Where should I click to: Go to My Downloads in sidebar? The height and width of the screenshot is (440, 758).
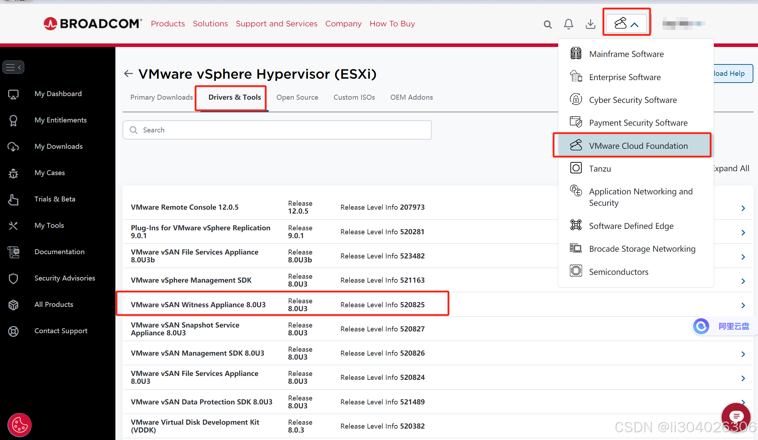pos(58,146)
